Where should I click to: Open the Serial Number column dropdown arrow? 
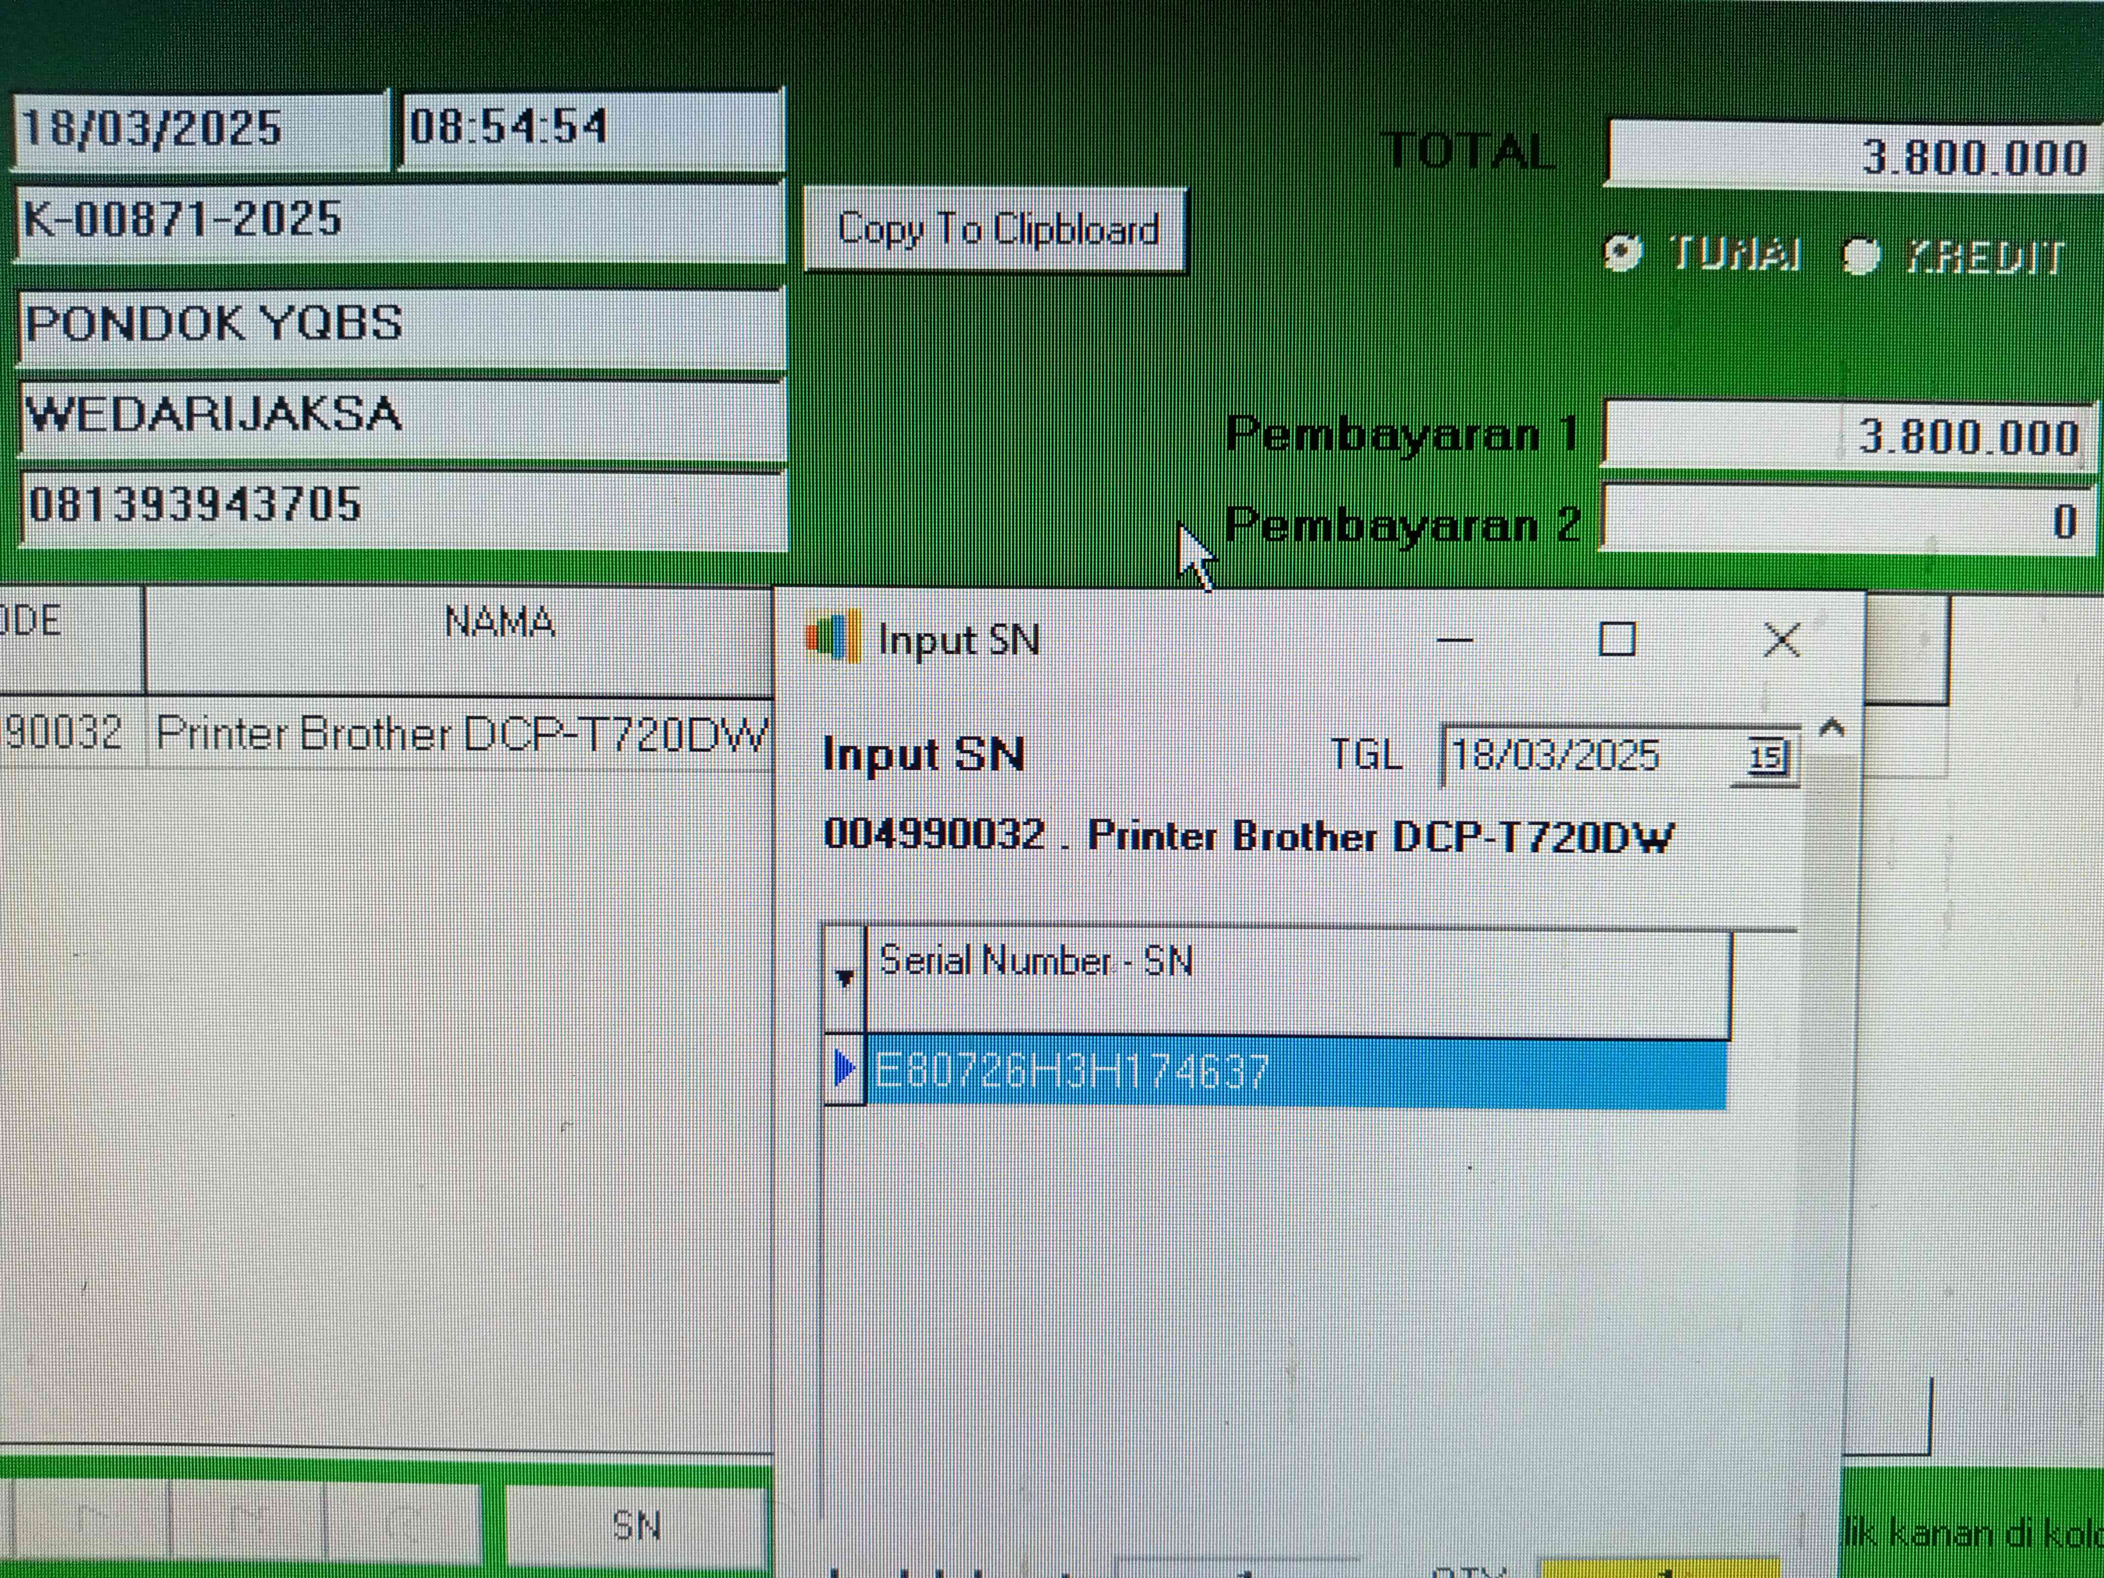pyautogui.click(x=844, y=978)
